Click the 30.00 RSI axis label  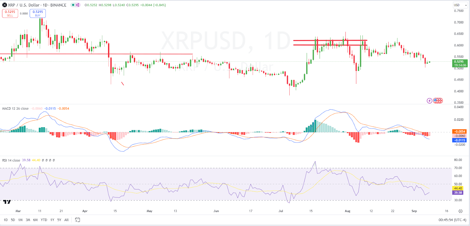pos(458,200)
